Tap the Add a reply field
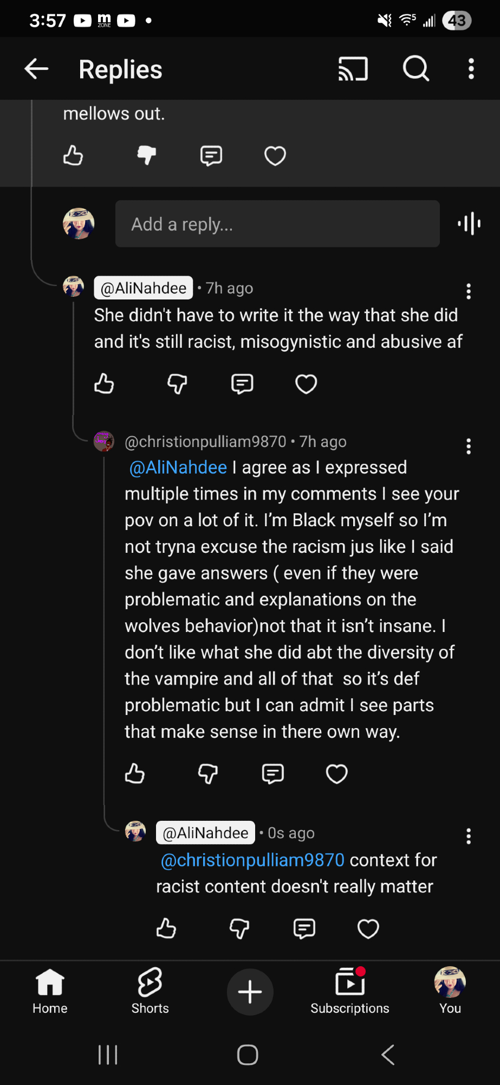Screen dimensions: 500x1085 [x=277, y=224]
